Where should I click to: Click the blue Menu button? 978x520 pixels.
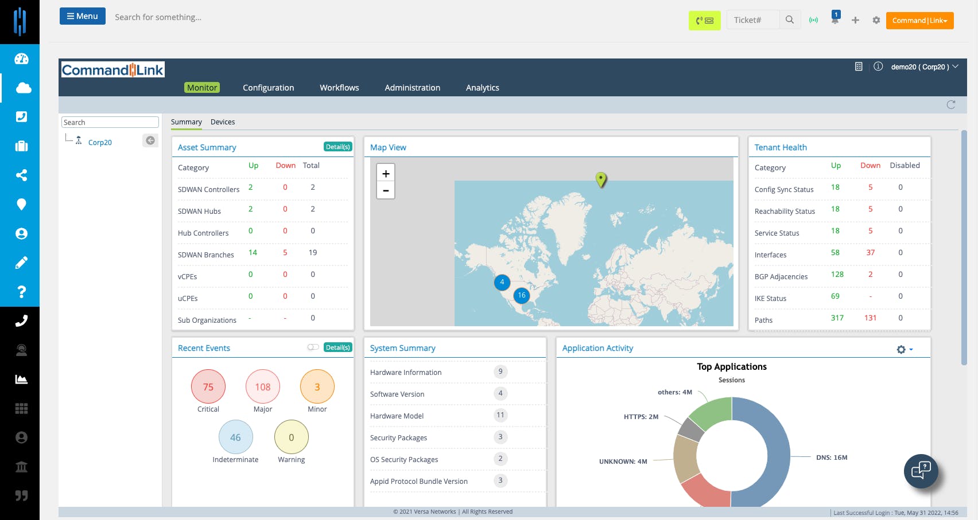tap(83, 16)
